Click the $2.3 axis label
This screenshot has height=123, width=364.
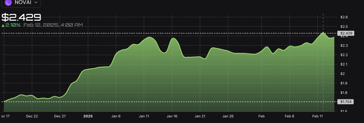[x=344, y=46]
